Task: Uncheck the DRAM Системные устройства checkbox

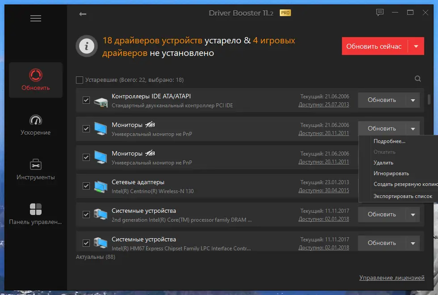Action: coord(86,215)
